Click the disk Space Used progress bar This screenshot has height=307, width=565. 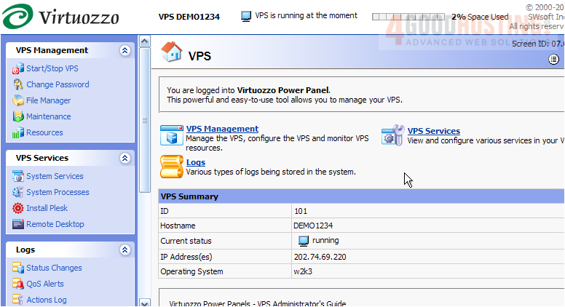408,16
